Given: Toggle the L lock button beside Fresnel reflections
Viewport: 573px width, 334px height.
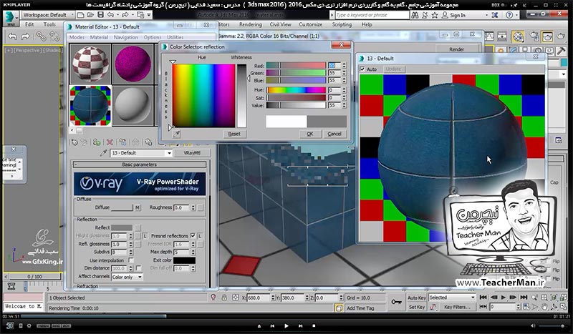Looking at the screenshot, I should (200, 236).
